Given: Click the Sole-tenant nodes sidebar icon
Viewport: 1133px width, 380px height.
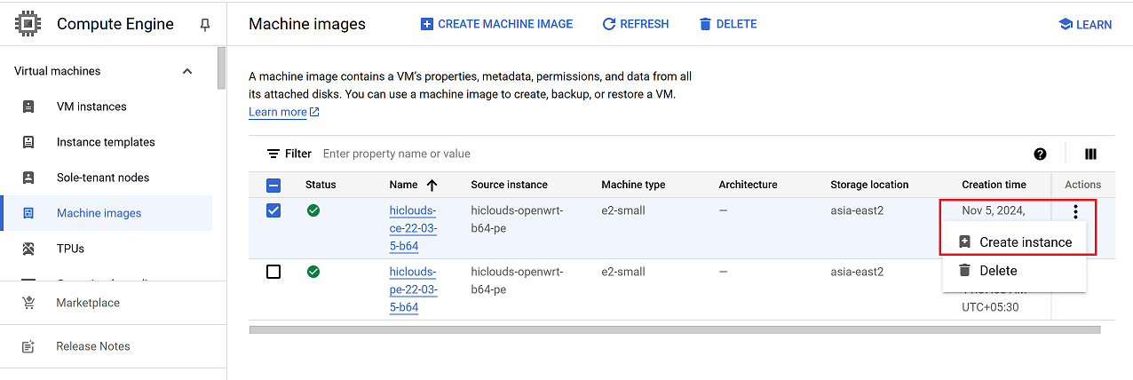Looking at the screenshot, I should [28, 178].
